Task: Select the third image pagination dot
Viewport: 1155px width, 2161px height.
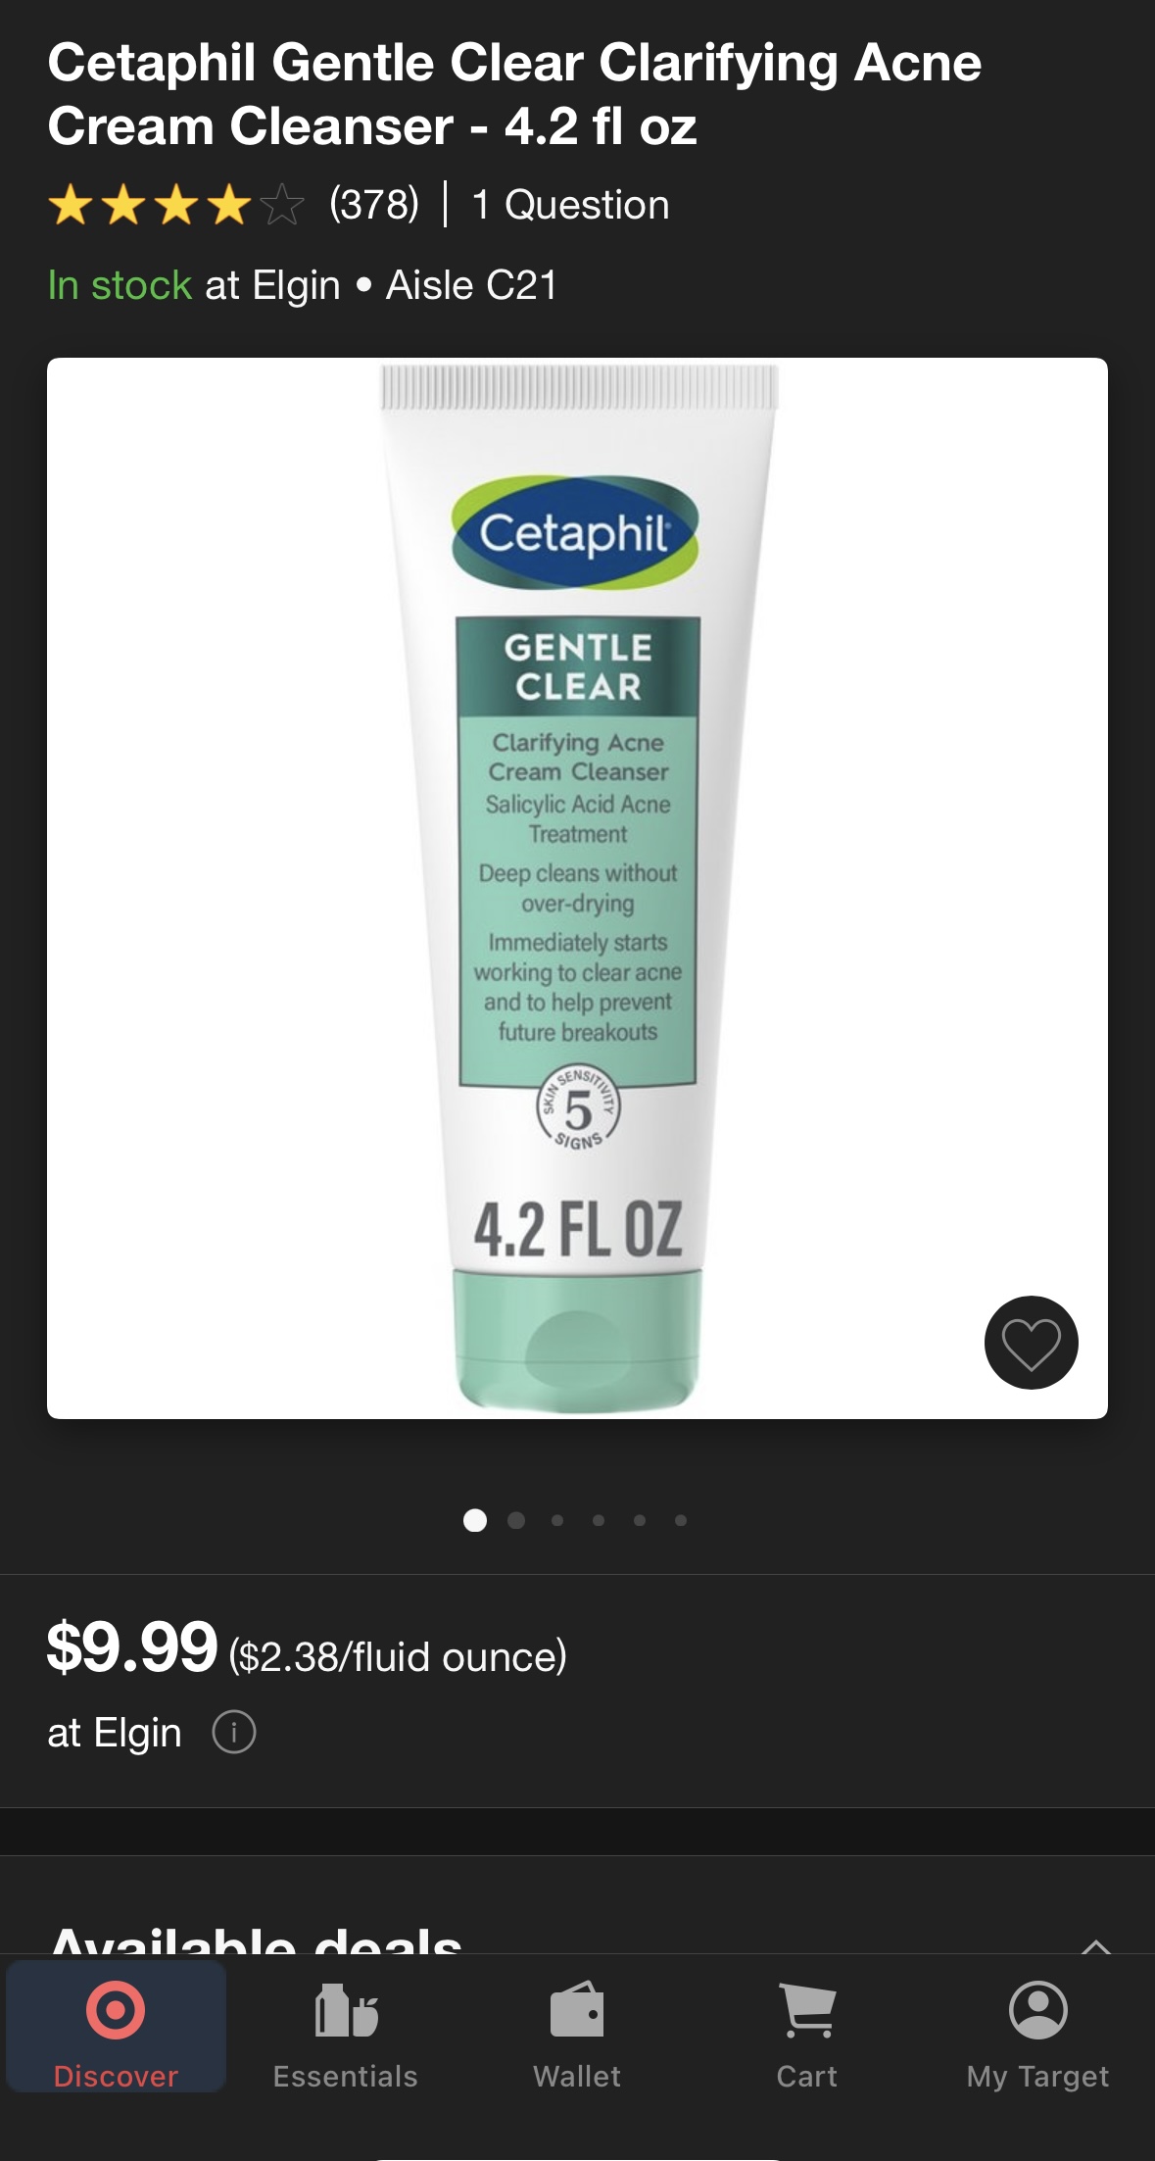Action: [x=557, y=1520]
